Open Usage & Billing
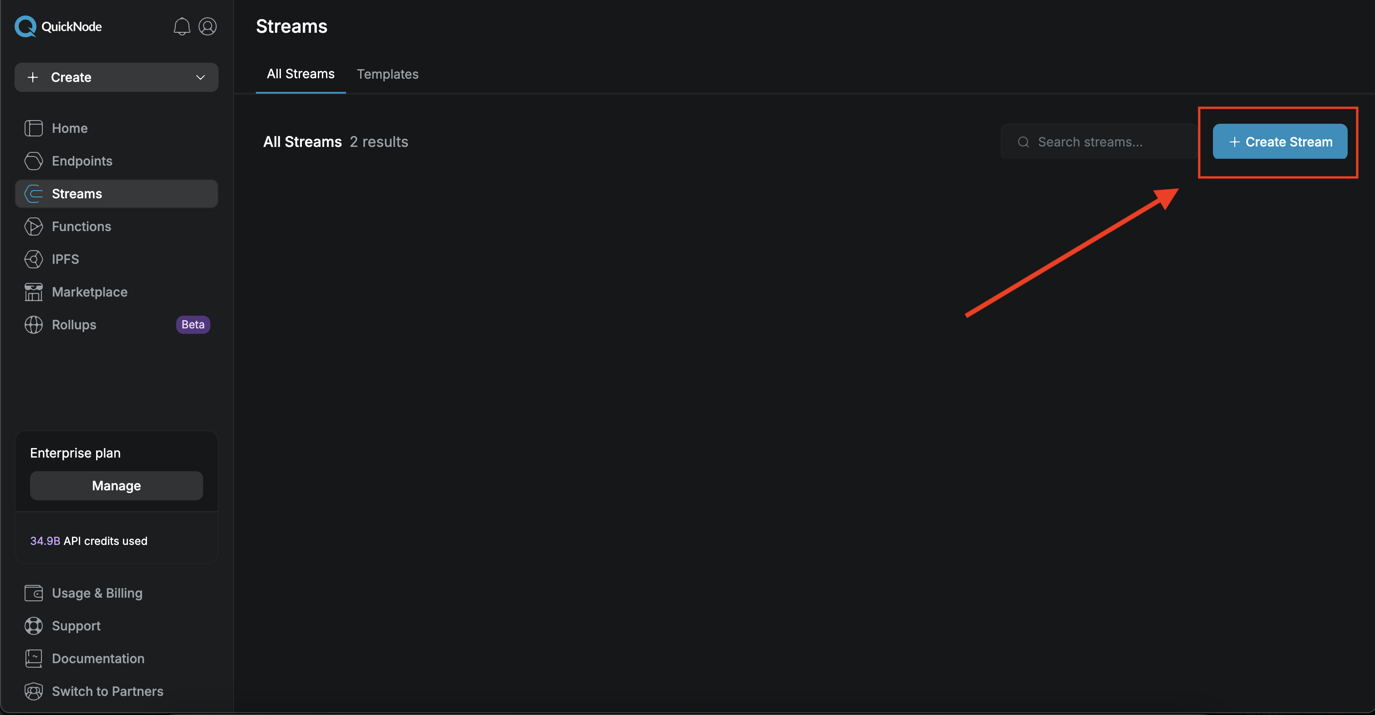 coord(97,592)
